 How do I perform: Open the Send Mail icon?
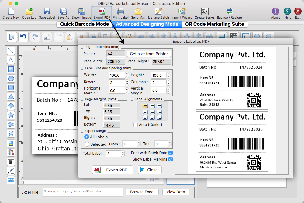tap(138, 13)
